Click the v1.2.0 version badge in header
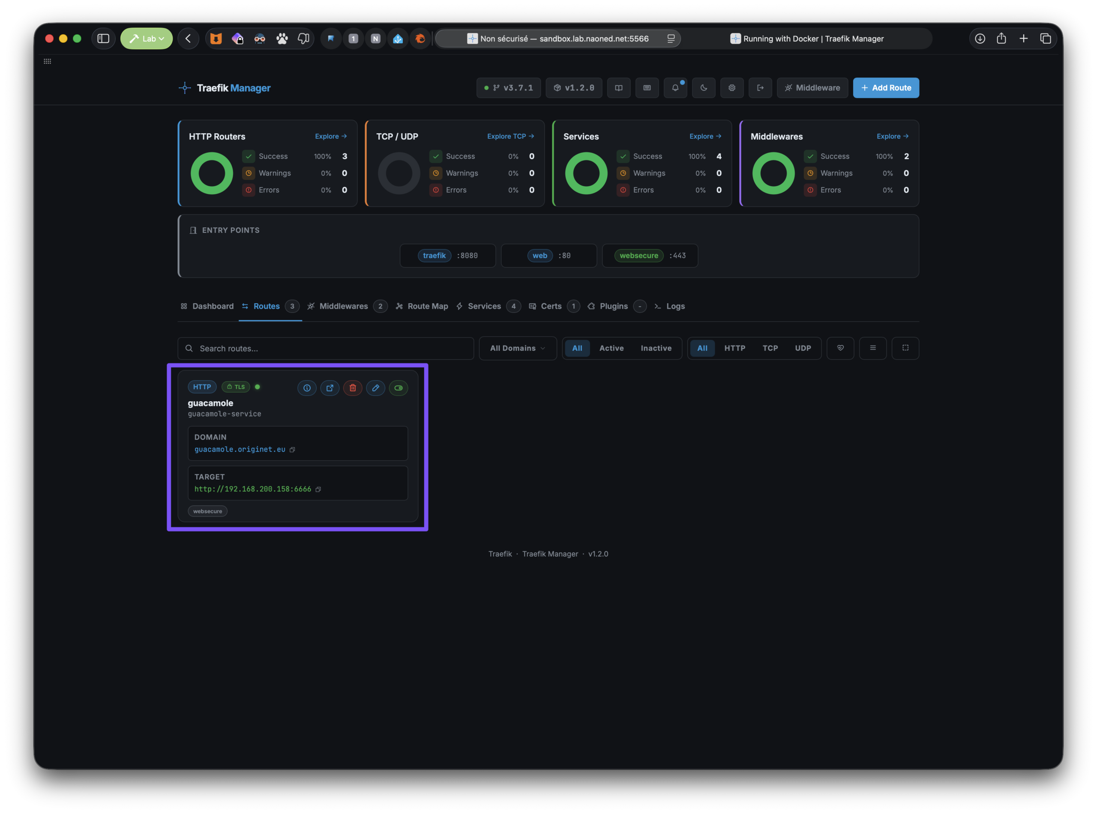This screenshot has width=1097, height=814. [x=574, y=88]
